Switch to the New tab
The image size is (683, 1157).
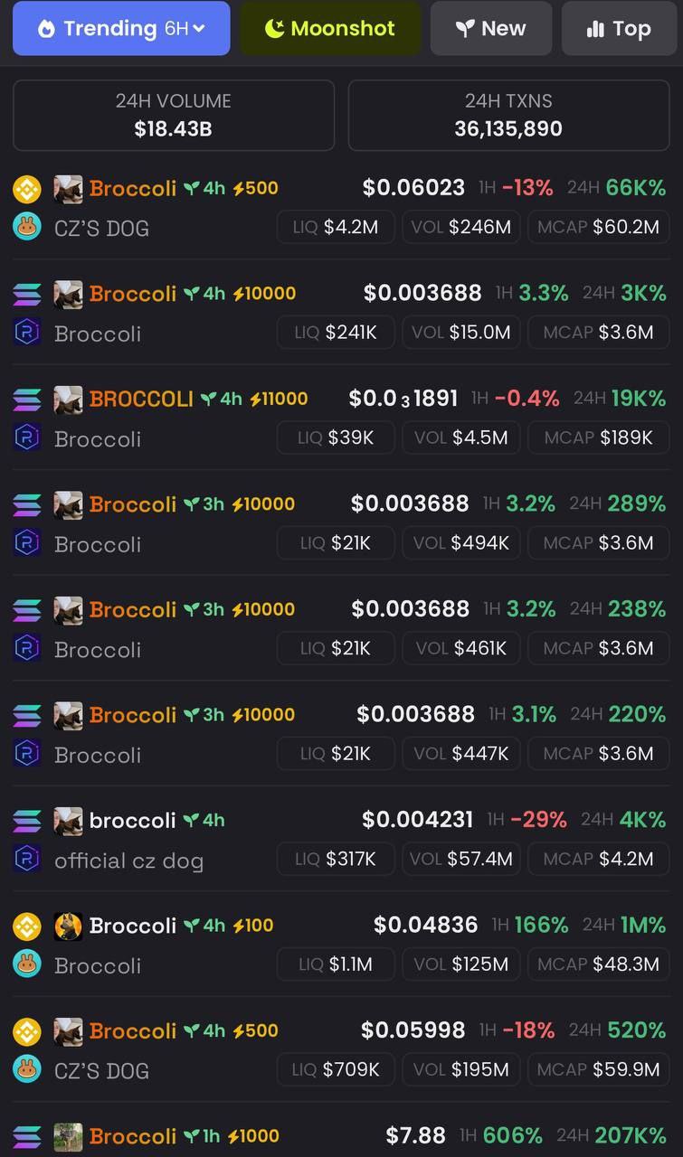coord(491,28)
